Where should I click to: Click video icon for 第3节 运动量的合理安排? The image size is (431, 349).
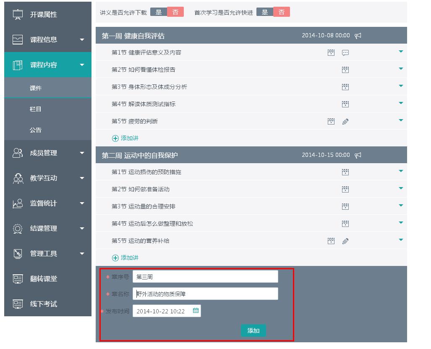pyautogui.click(x=345, y=206)
